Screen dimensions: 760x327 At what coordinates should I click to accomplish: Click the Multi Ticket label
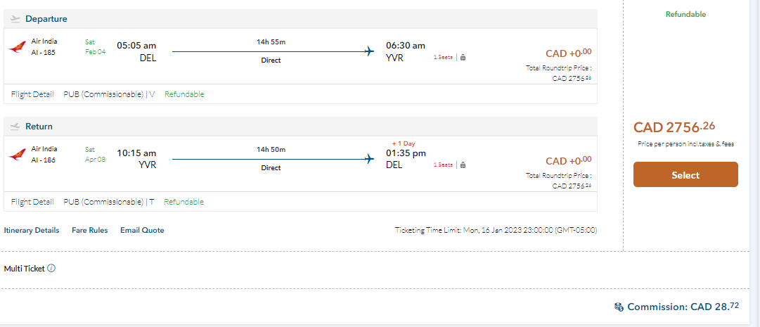pyautogui.click(x=25, y=268)
